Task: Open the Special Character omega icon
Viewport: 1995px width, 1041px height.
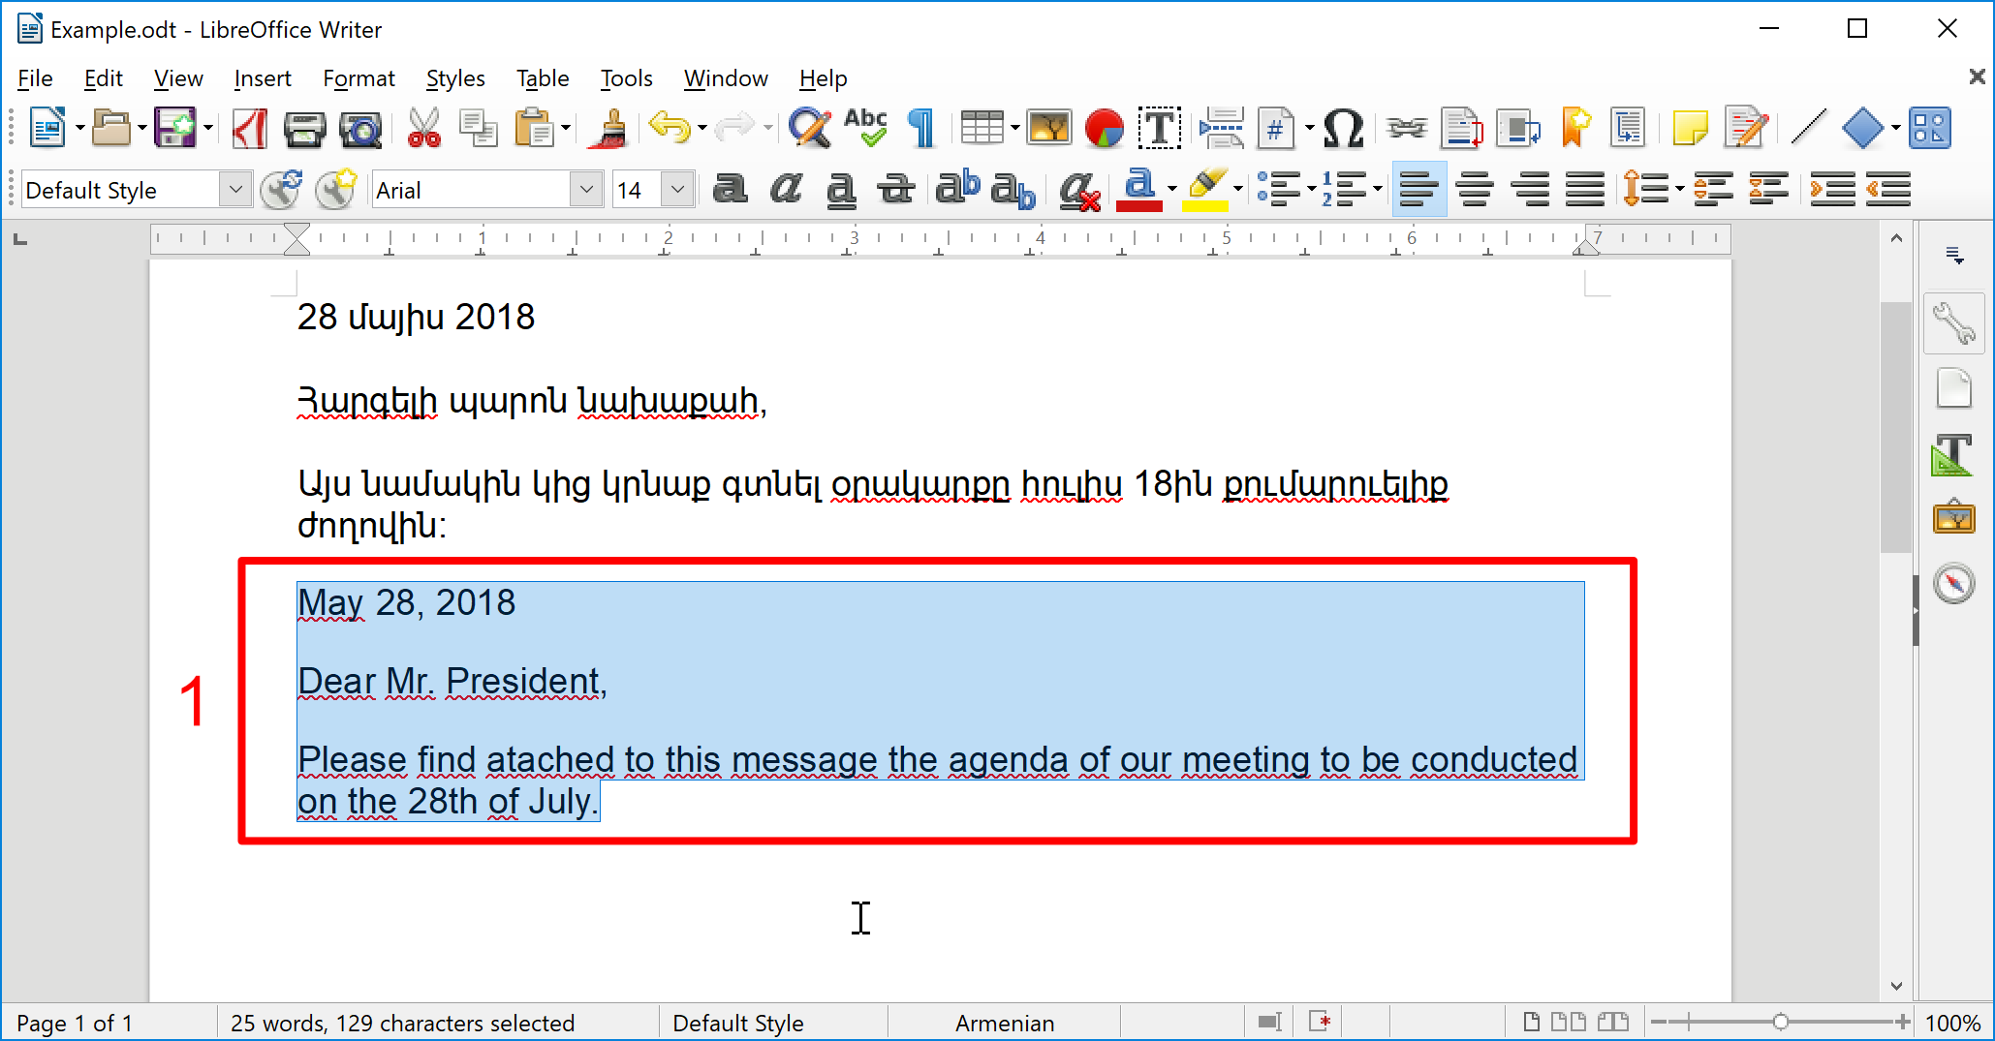Action: tap(1343, 129)
